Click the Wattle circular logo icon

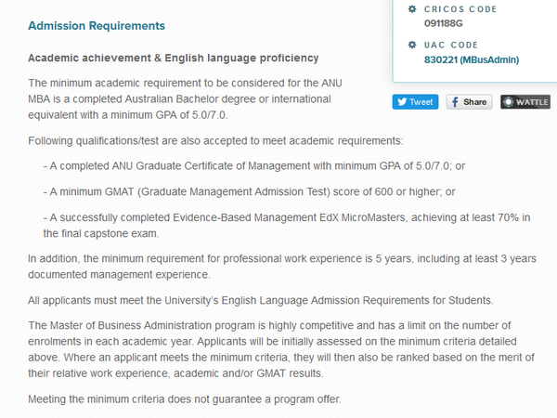tap(509, 102)
